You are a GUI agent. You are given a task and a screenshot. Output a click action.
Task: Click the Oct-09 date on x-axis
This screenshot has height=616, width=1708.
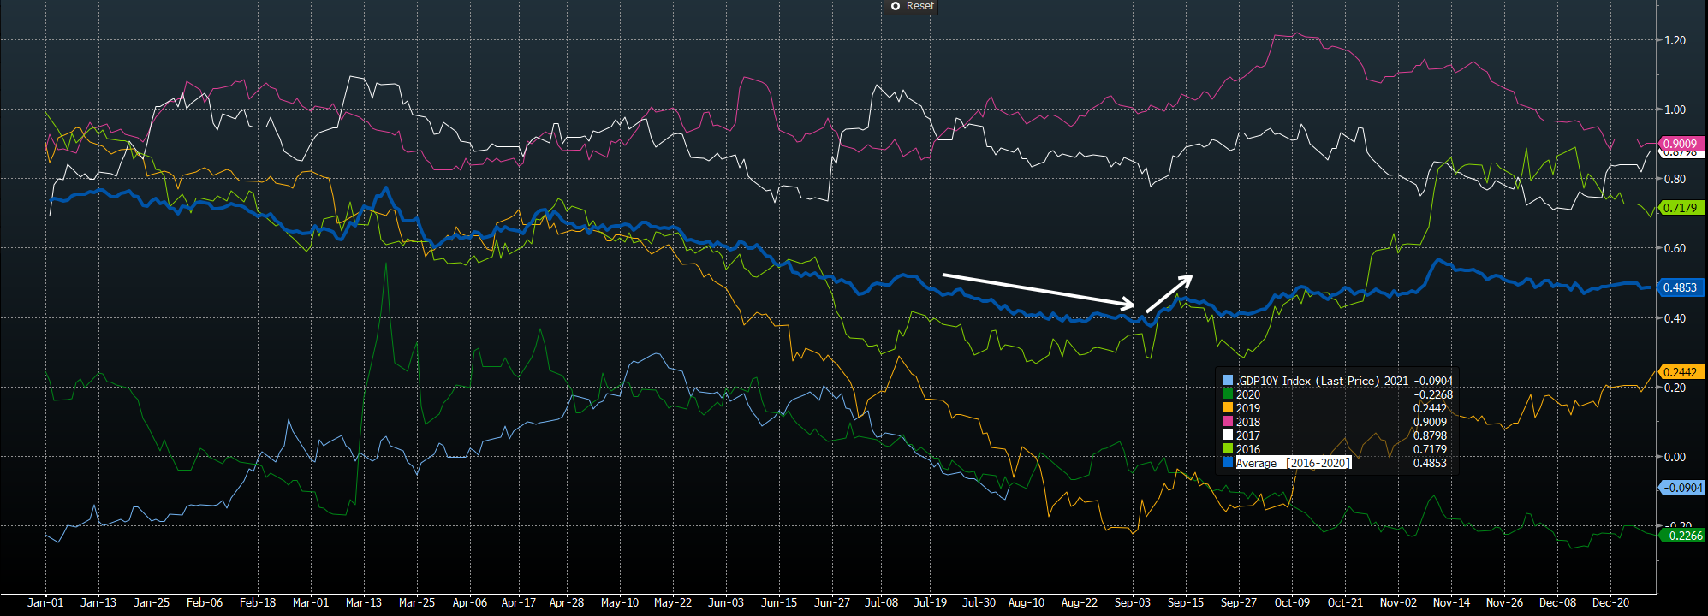tap(1292, 602)
